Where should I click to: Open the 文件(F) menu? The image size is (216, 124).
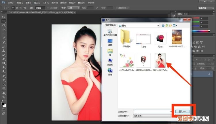(11, 3)
